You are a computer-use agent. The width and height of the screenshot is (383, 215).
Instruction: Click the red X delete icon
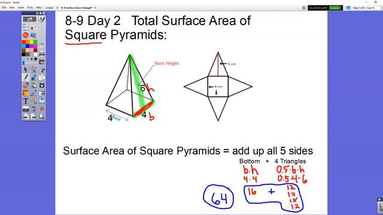click(42, 109)
